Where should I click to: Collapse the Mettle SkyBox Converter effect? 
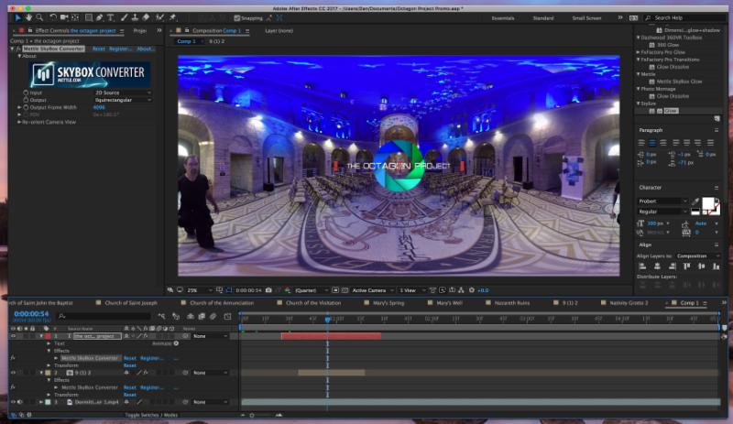(14, 49)
